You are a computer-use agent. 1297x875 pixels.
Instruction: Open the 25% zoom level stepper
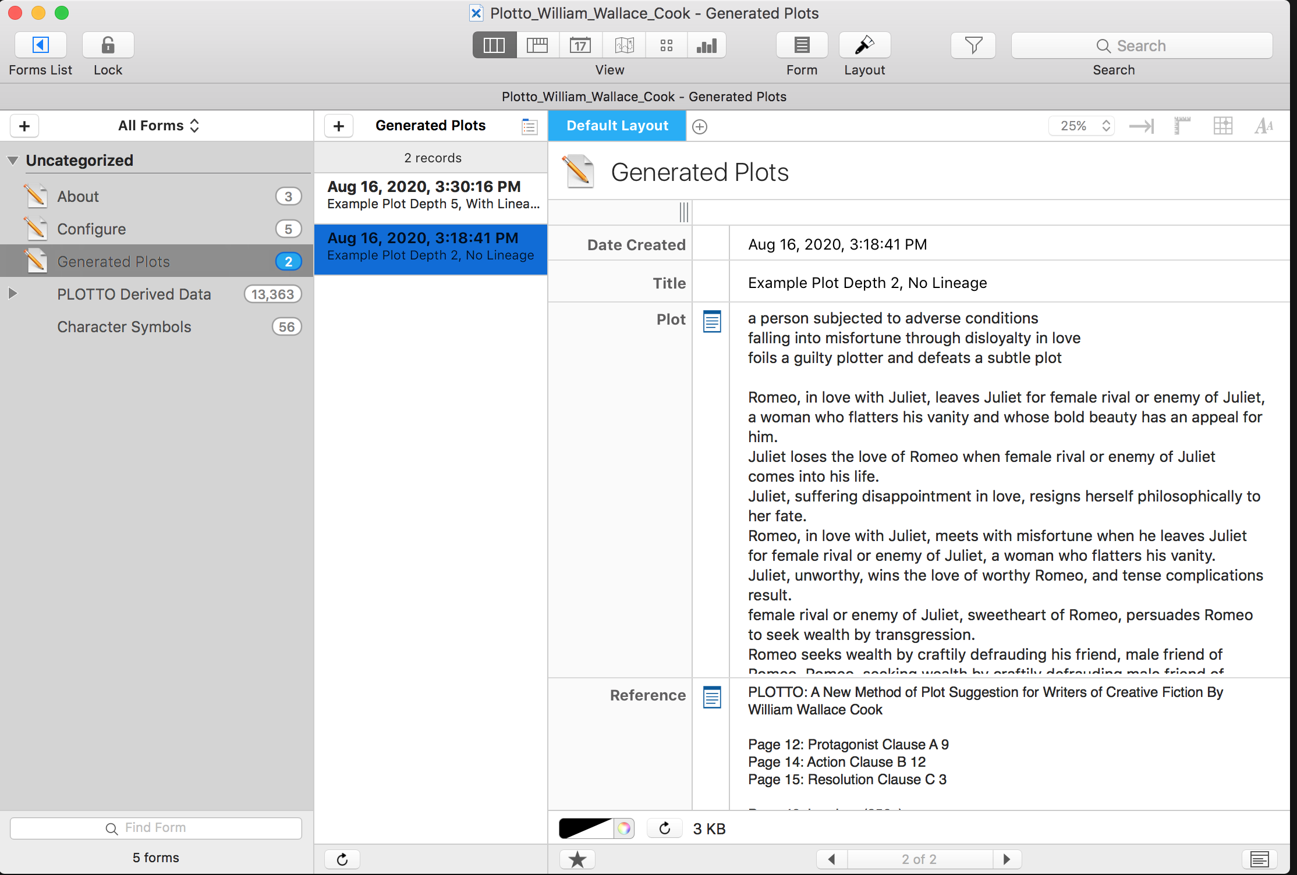pyautogui.click(x=1082, y=126)
